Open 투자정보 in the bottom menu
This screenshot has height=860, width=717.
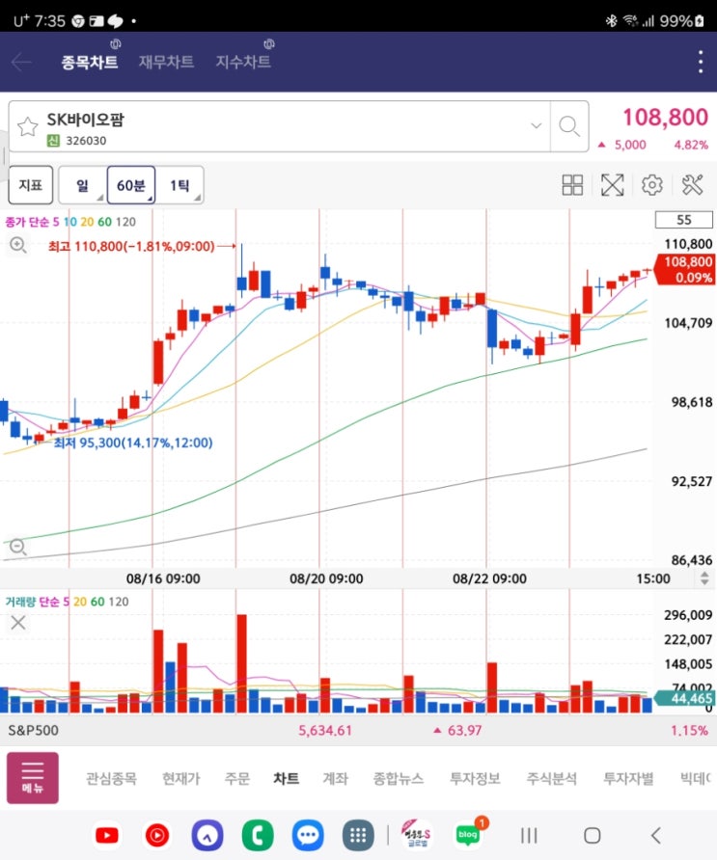coord(475,778)
